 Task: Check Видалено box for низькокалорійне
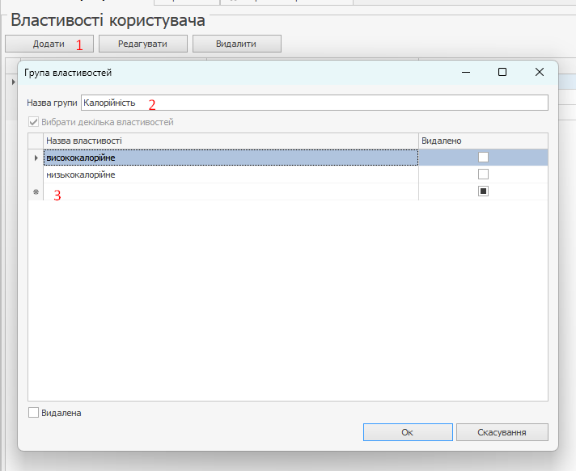[x=484, y=175]
